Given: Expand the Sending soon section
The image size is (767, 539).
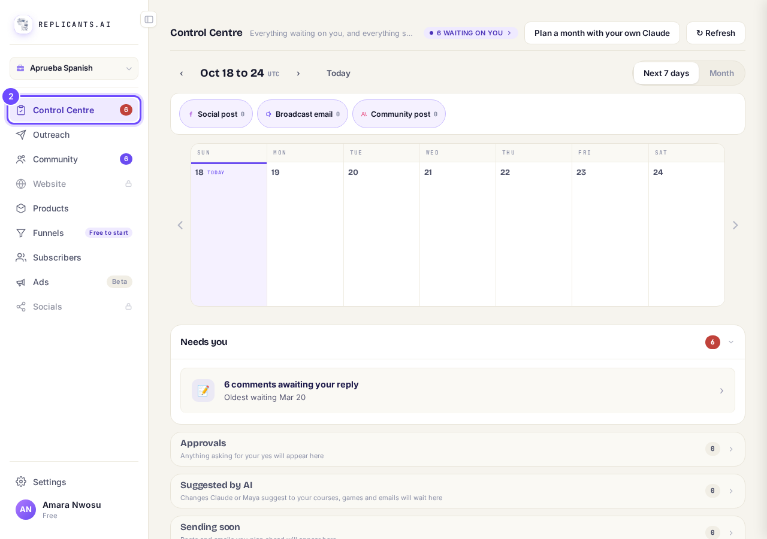Looking at the screenshot, I should pyautogui.click(x=458, y=528).
